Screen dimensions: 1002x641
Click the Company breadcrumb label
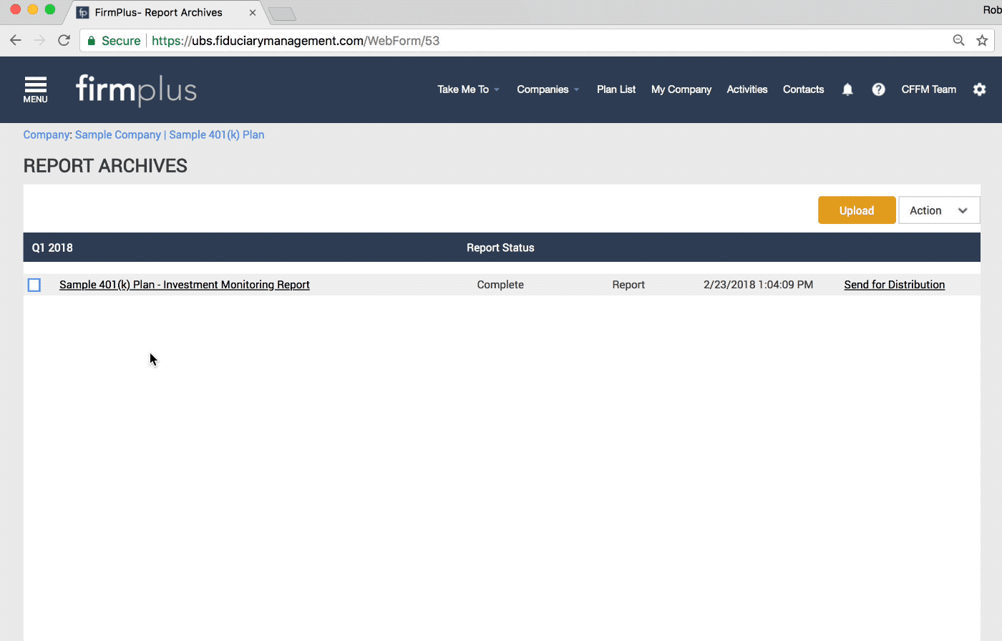[47, 134]
